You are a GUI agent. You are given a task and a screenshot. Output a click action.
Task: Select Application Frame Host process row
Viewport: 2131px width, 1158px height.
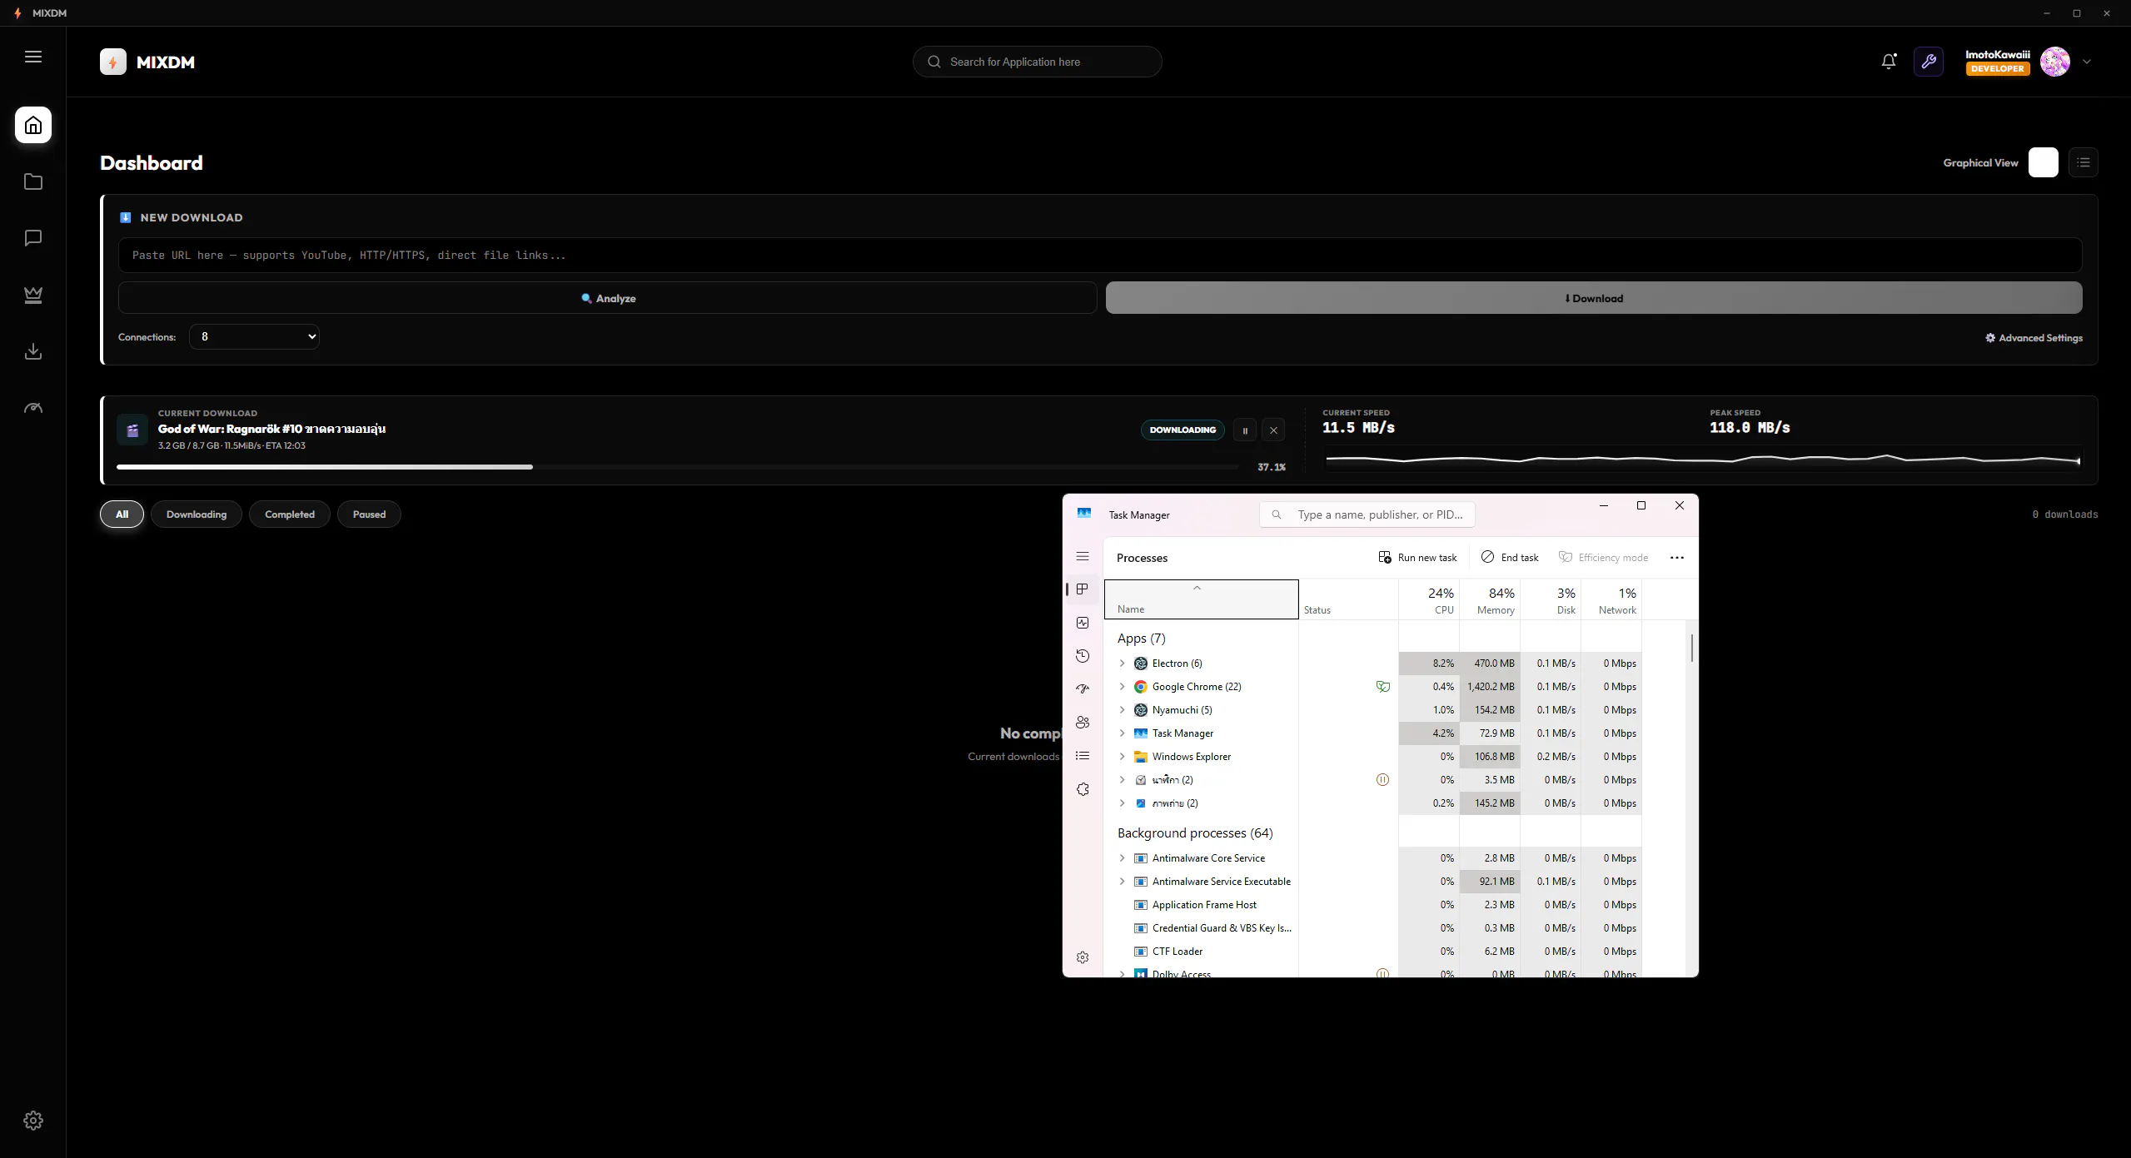point(1373,905)
